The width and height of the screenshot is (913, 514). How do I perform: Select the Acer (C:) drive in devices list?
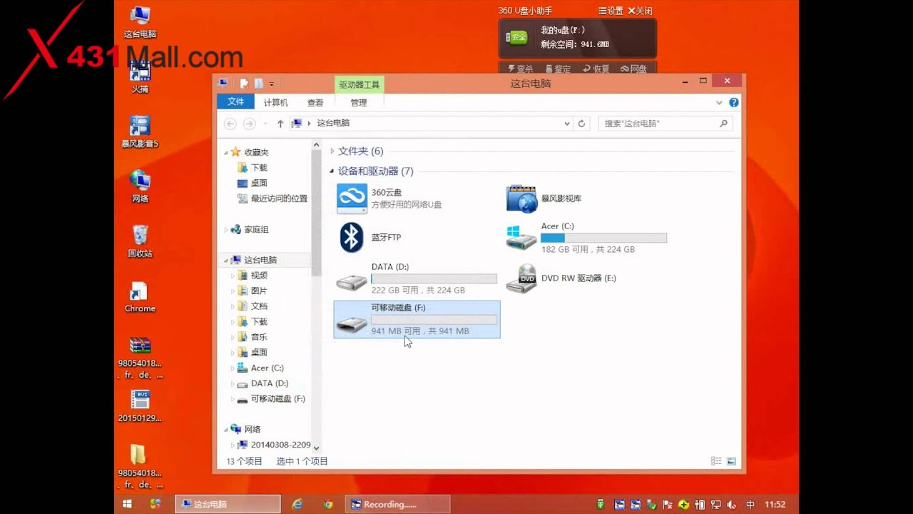[586, 238]
